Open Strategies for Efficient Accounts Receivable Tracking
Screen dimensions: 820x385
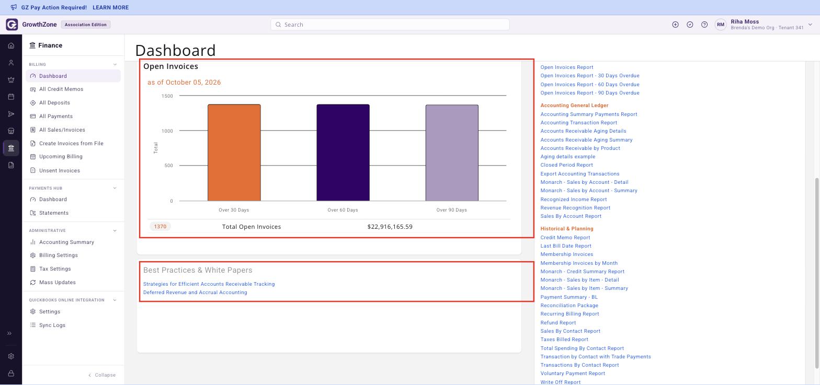(209, 284)
